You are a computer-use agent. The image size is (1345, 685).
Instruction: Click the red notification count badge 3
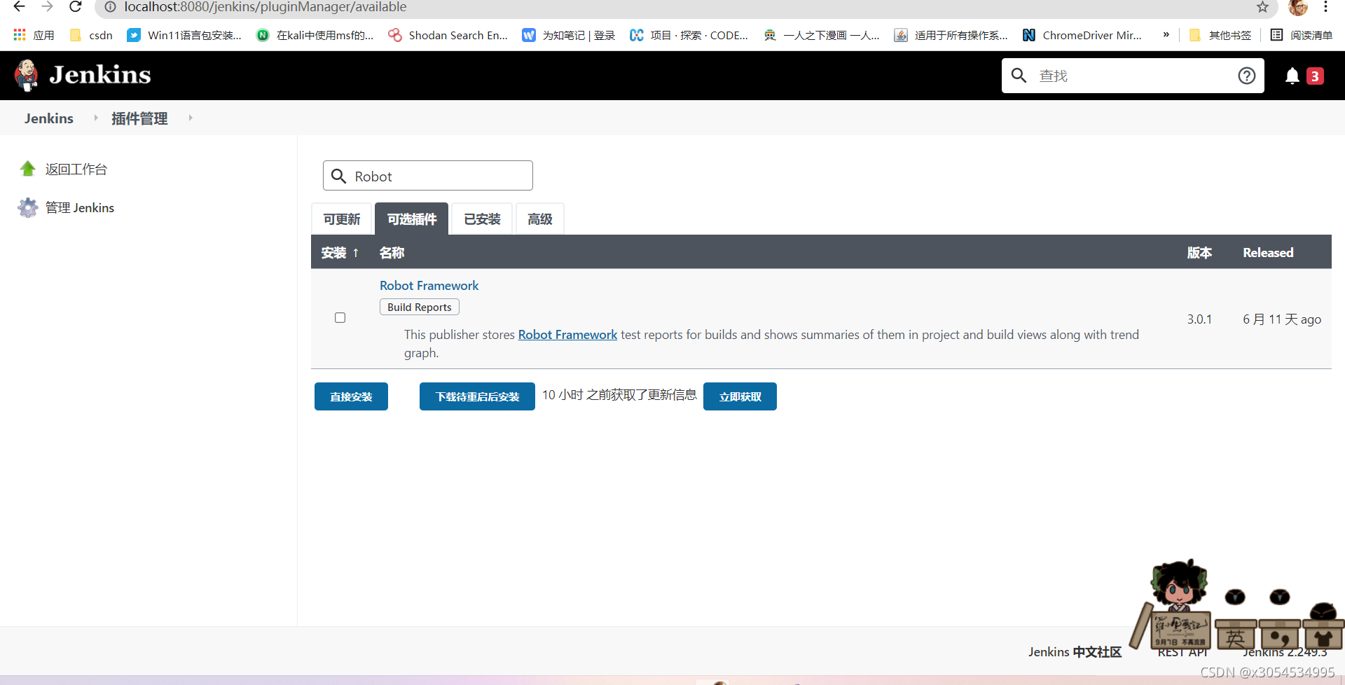(1315, 76)
